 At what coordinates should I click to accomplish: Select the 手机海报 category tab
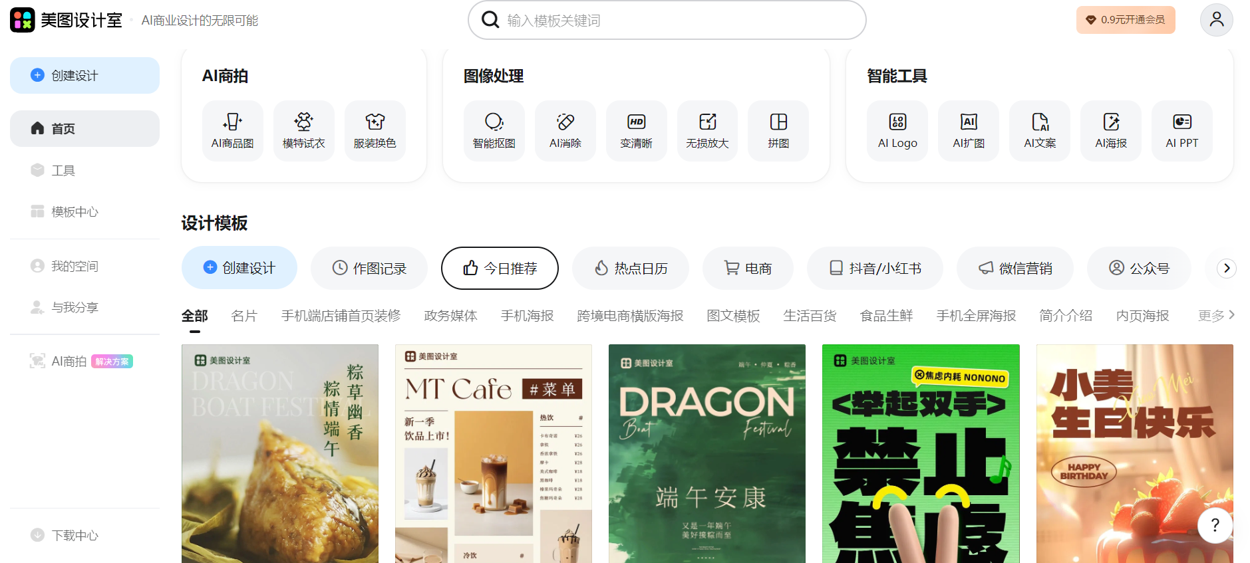[x=527, y=316]
